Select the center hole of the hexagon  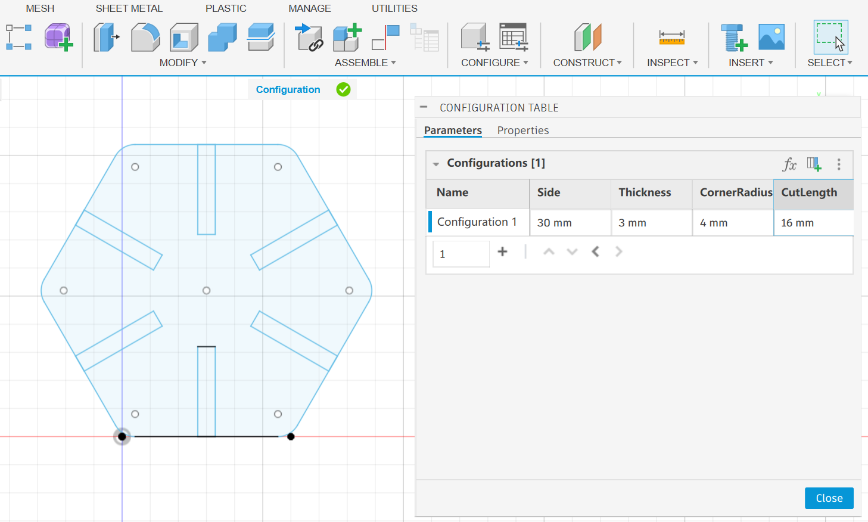207,291
